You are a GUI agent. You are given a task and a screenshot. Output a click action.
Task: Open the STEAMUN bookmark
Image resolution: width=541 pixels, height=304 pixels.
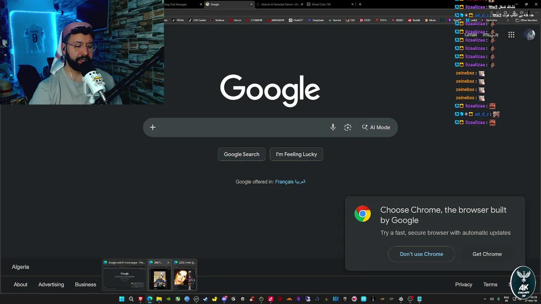254,20
